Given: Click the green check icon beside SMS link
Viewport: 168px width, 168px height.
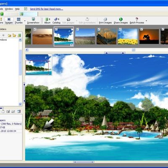Looking at the screenshot, I should pyautogui.click(x=26, y=9).
